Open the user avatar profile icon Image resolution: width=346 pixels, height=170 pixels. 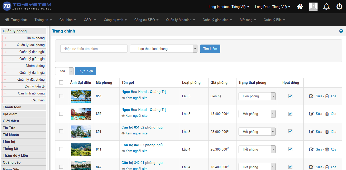[313, 7]
